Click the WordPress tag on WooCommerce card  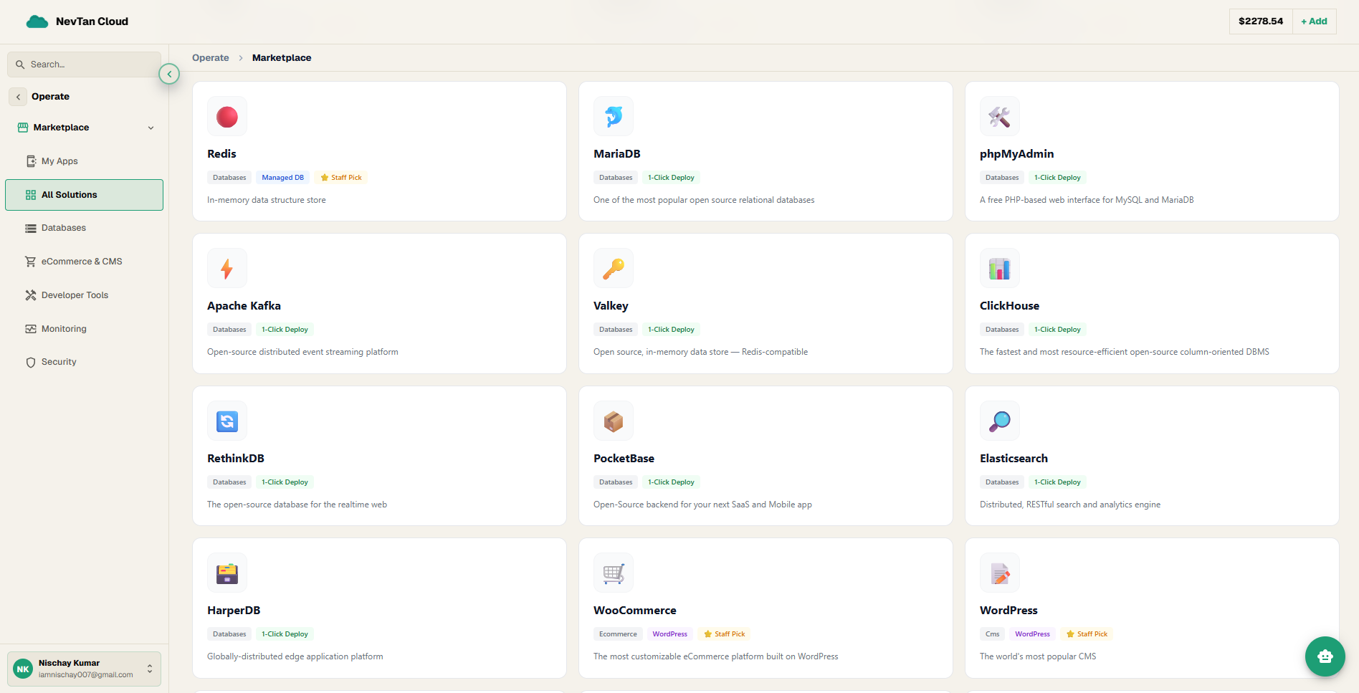tap(669, 634)
